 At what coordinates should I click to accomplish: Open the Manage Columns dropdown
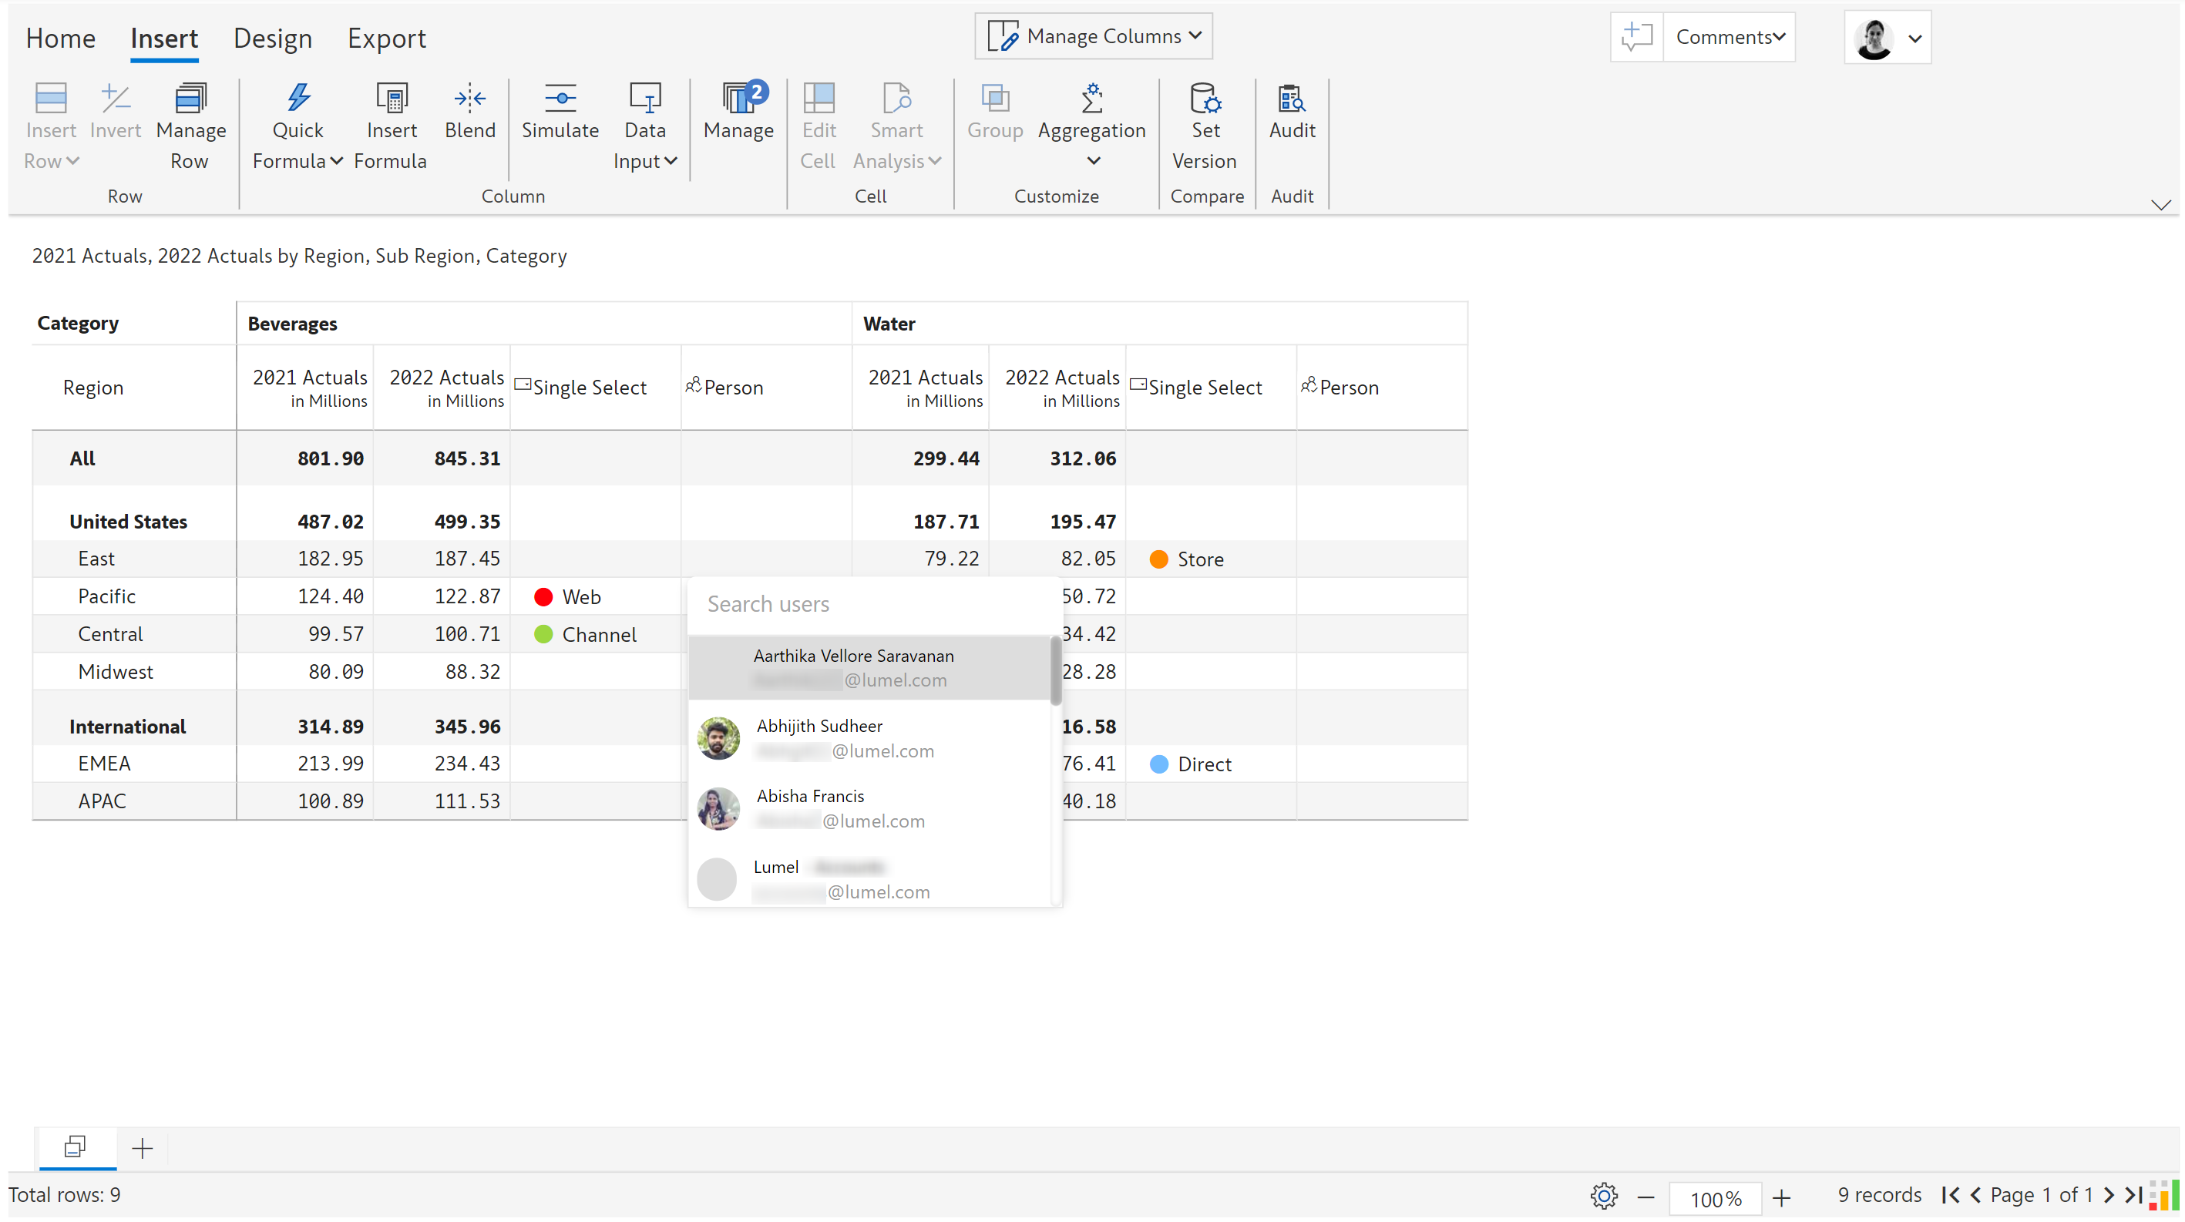click(x=1094, y=36)
